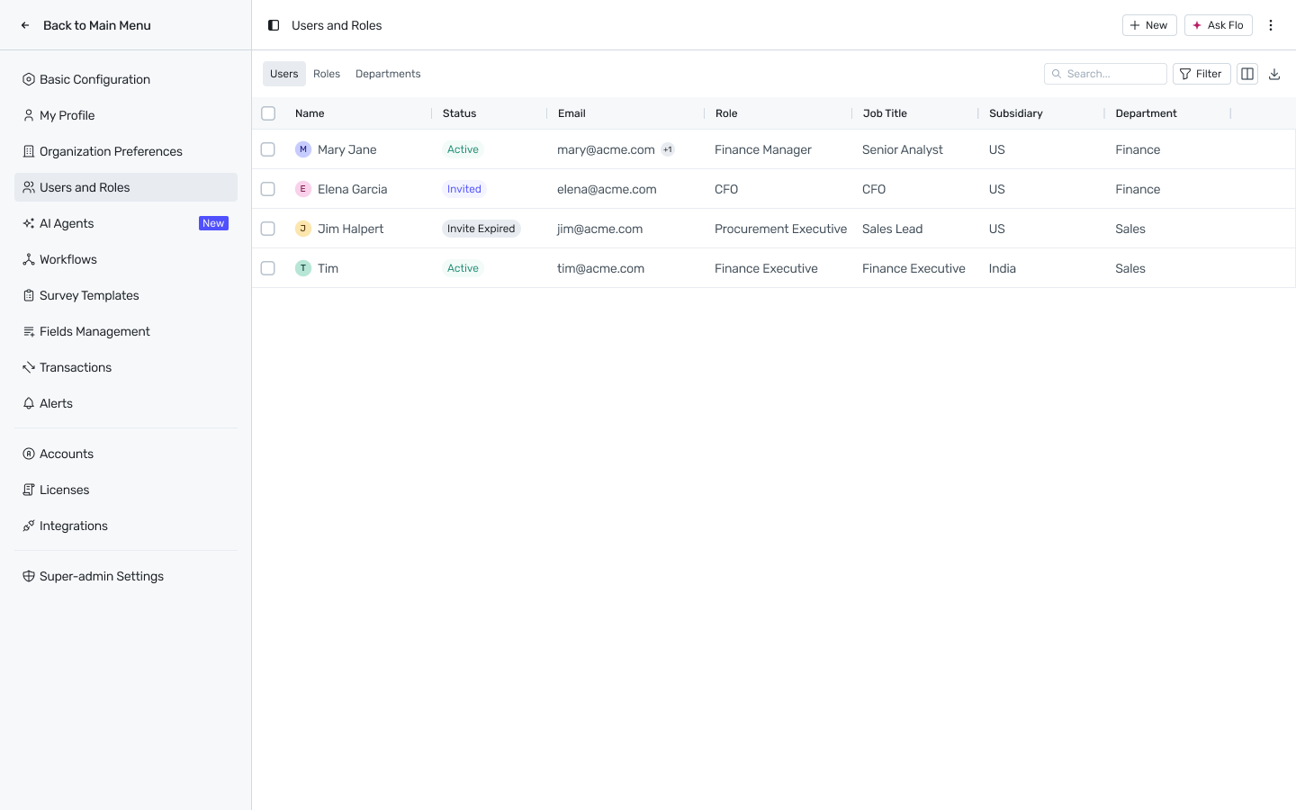Click the Fields Management list icon
Viewport: 1296px width, 810px height.
(29, 331)
